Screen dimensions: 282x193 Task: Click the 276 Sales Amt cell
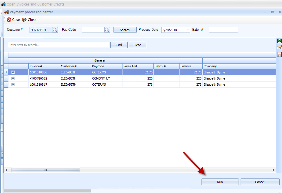tap(138, 84)
